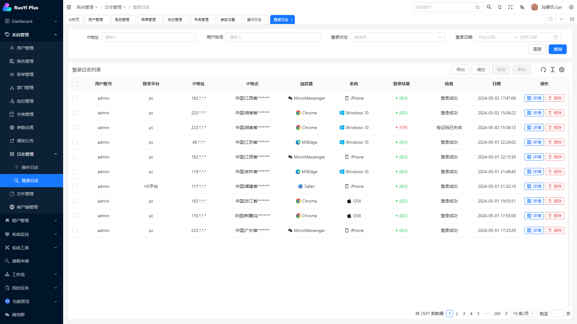The width and height of the screenshot is (577, 324).
Task: Click 删除 for the 验证码已失效 row
Action: [555, 127]
